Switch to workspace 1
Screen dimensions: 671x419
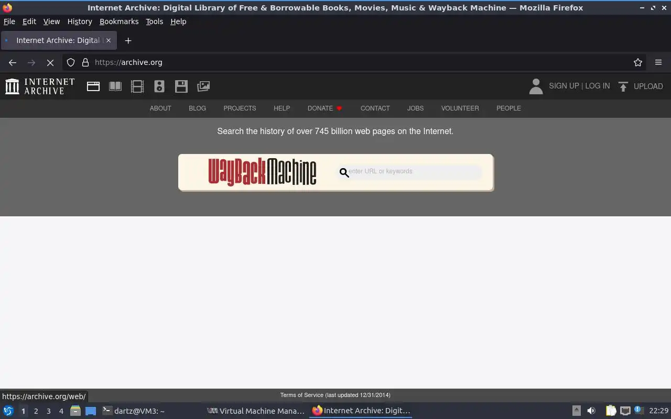23,411
